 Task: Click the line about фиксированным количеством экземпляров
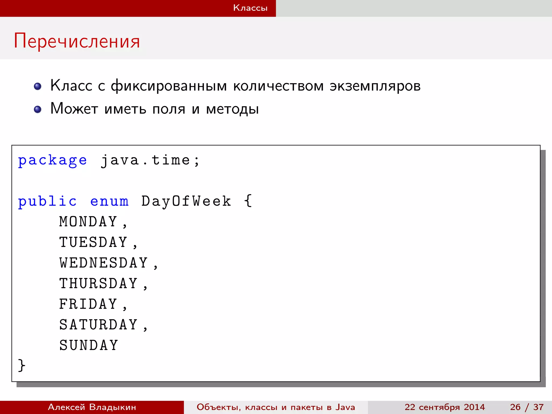(x=235, y=86)
